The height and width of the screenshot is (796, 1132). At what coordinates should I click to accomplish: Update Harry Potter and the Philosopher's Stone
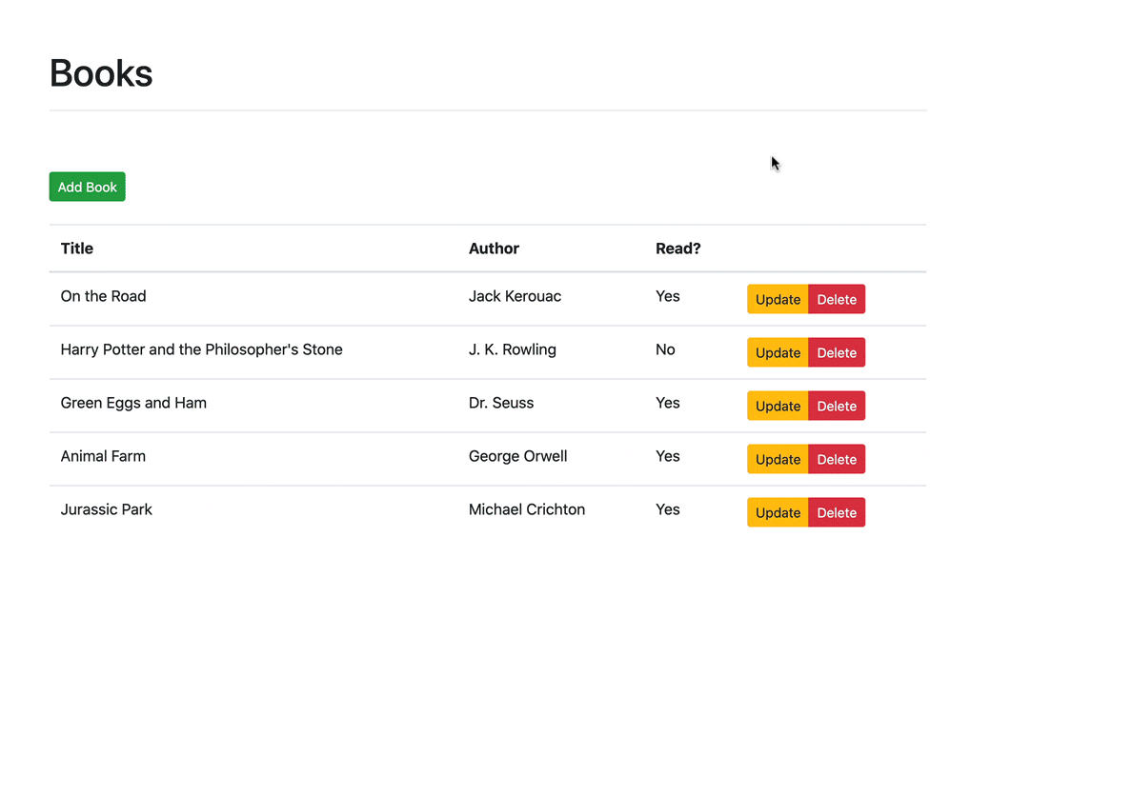click(x=777, y=352)
